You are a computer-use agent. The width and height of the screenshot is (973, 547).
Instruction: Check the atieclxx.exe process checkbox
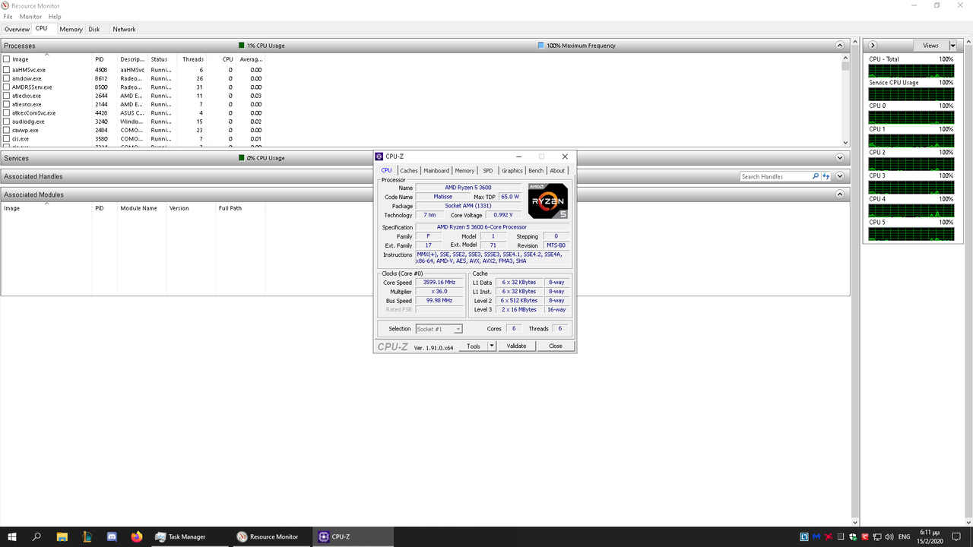(7, 96)
